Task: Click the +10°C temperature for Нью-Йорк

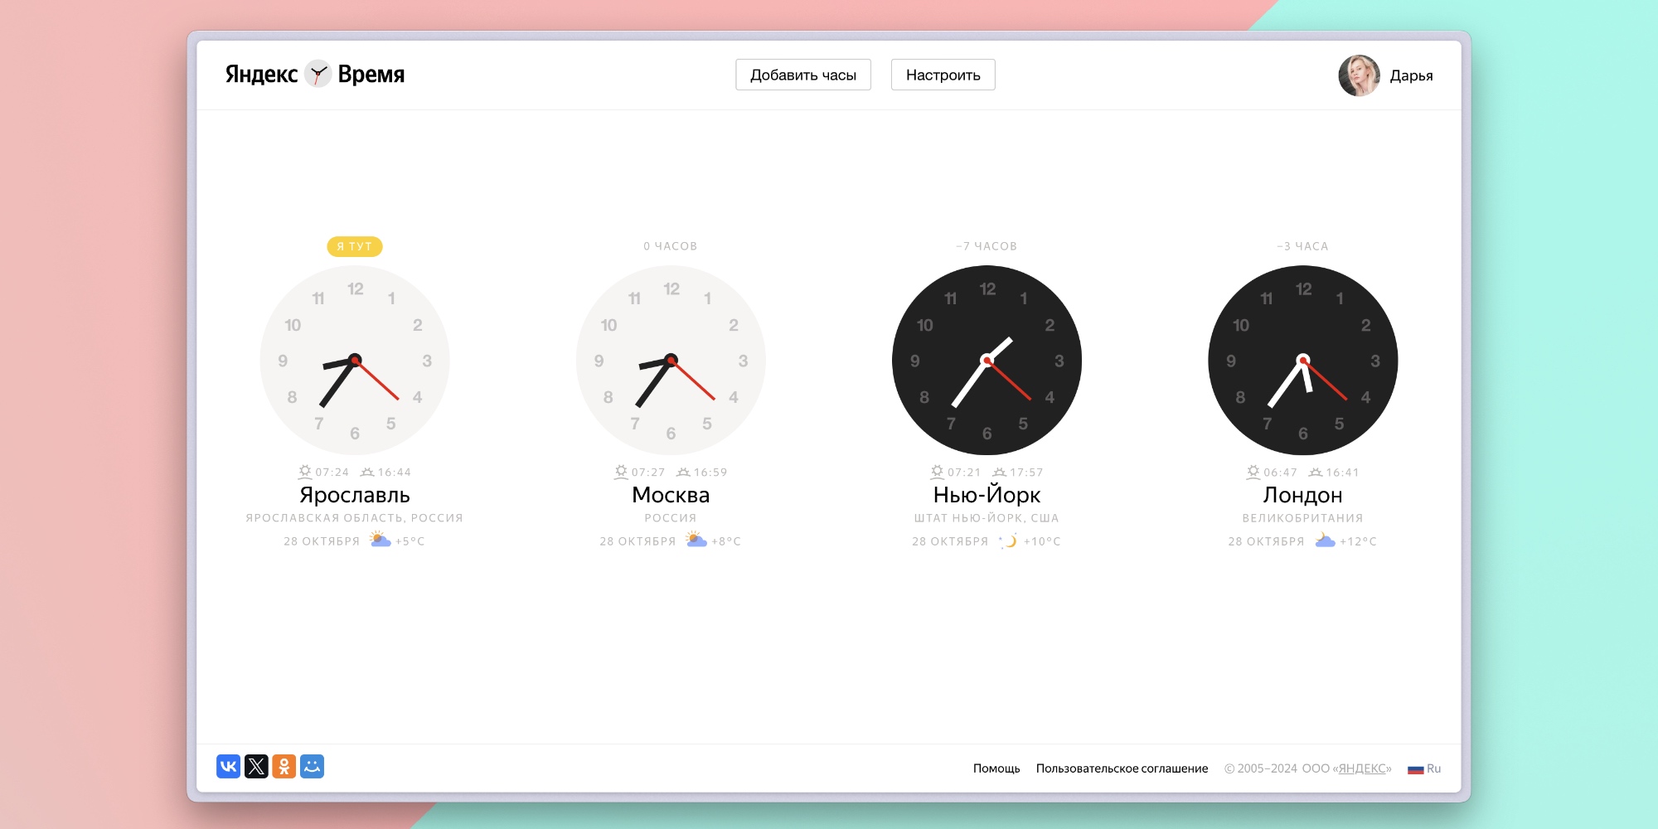Action: [x=1042, y=541]
